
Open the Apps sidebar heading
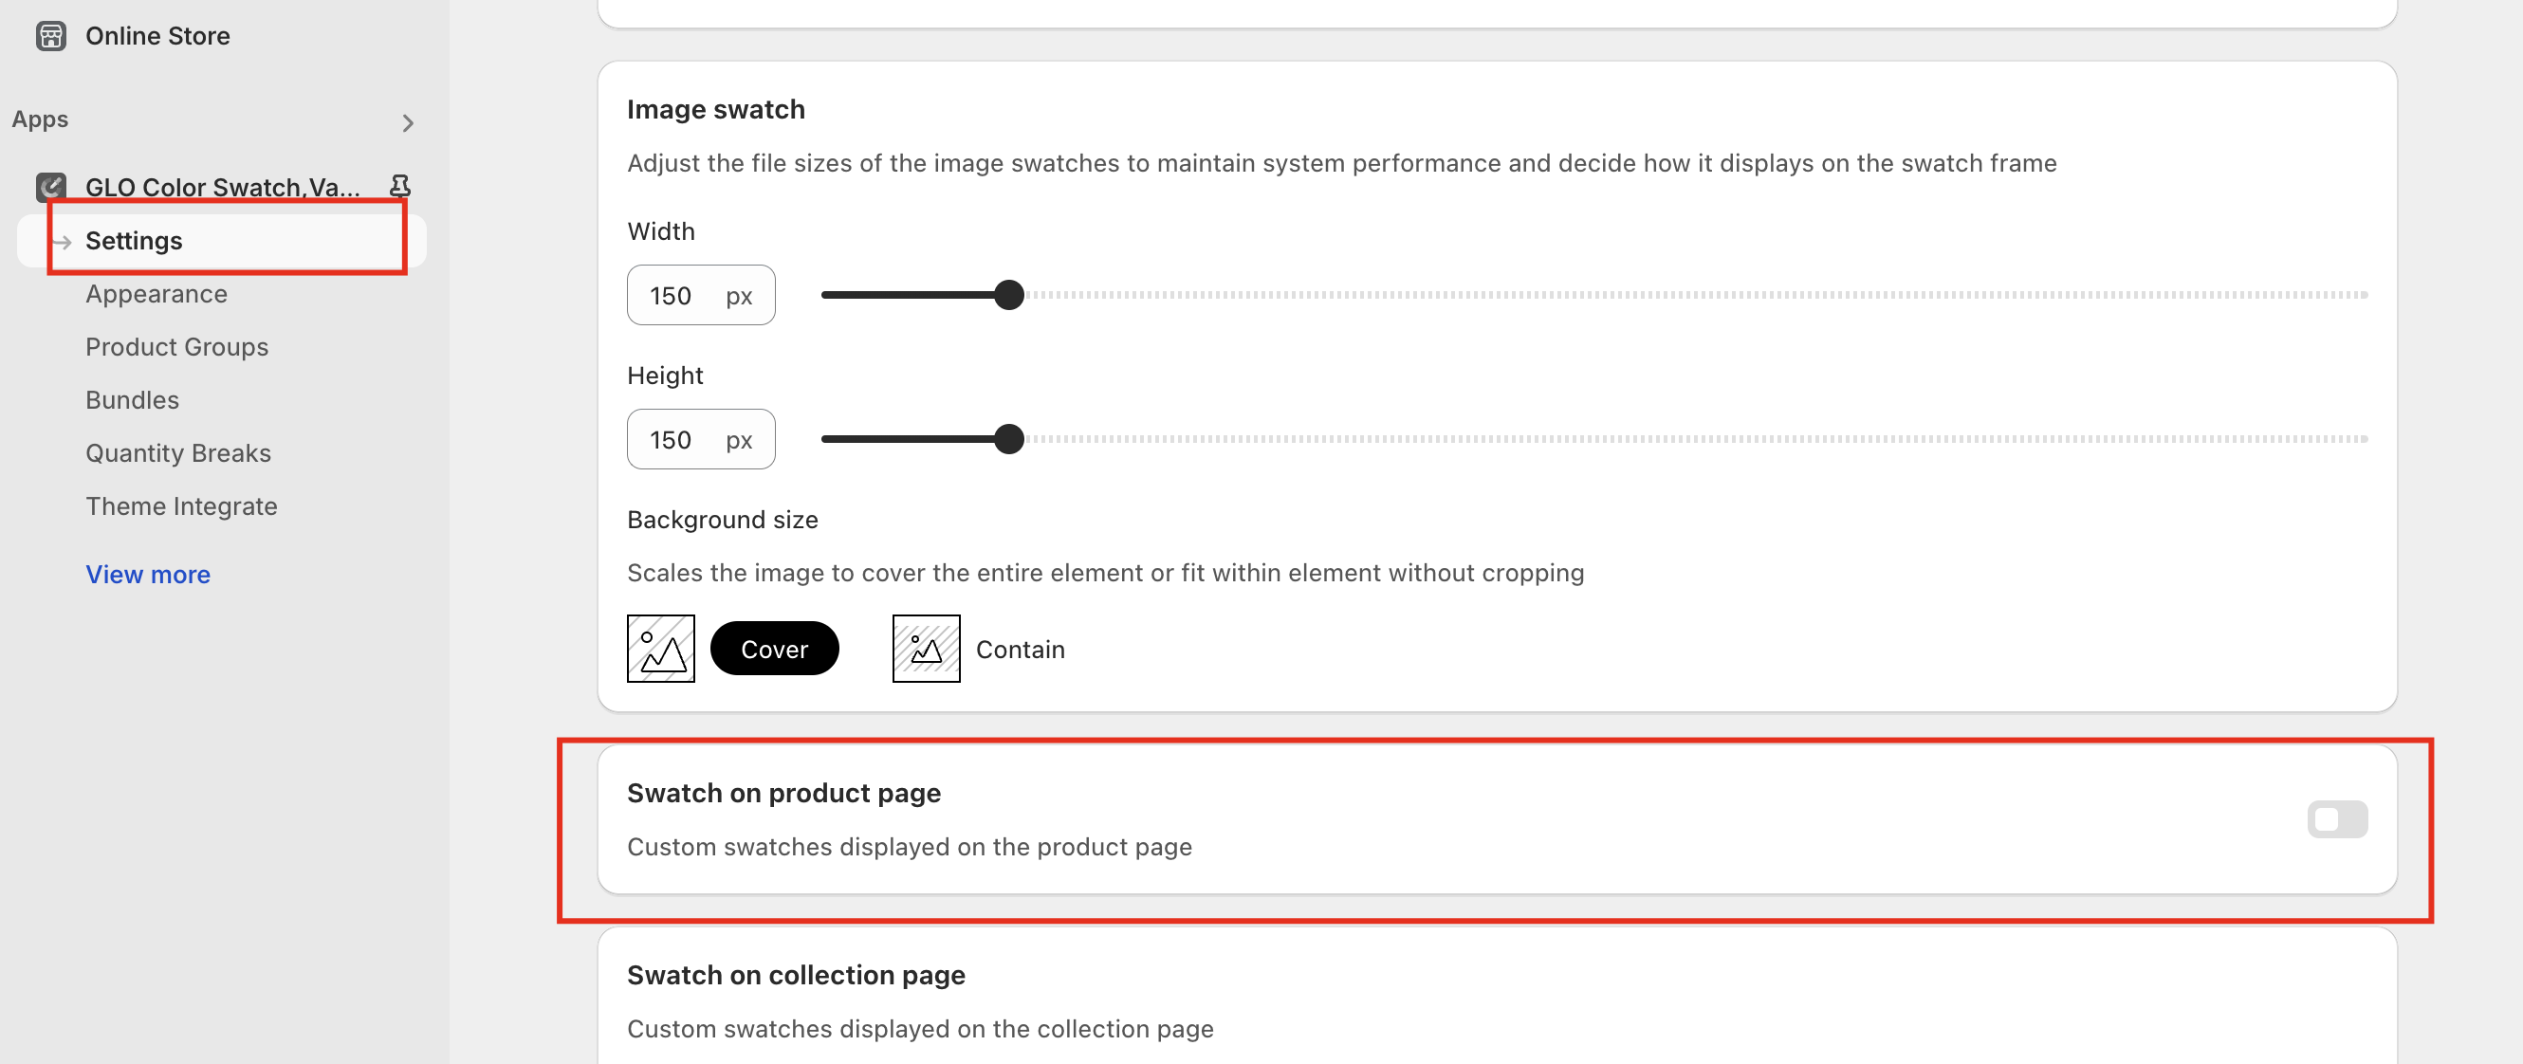pyautogui.click(x=40, y=119)
